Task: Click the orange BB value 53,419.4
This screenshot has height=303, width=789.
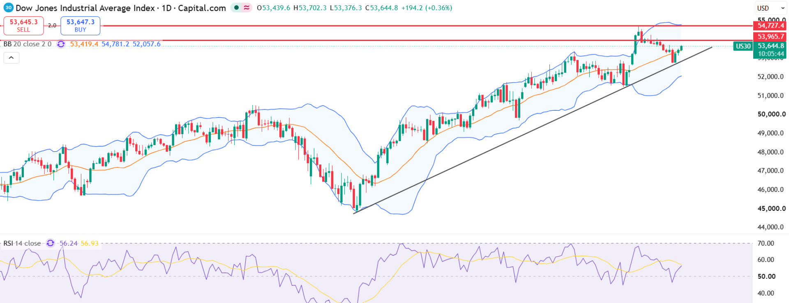Action: [x=84, y=44]
